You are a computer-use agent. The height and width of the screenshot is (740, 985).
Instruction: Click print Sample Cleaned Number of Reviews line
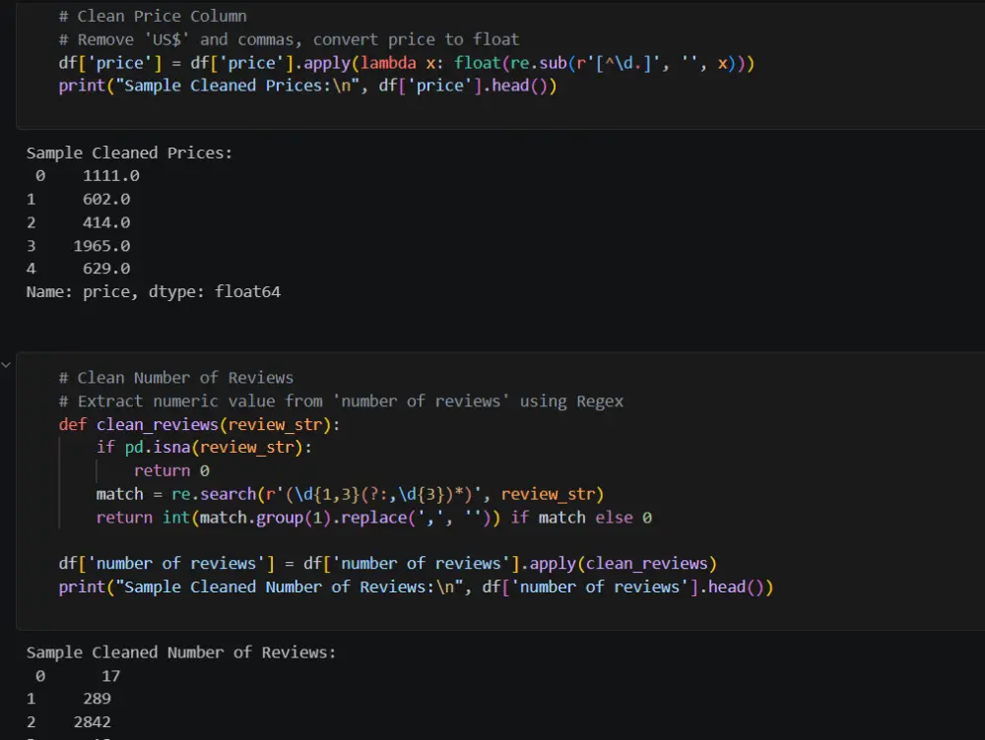click(416, 587)
